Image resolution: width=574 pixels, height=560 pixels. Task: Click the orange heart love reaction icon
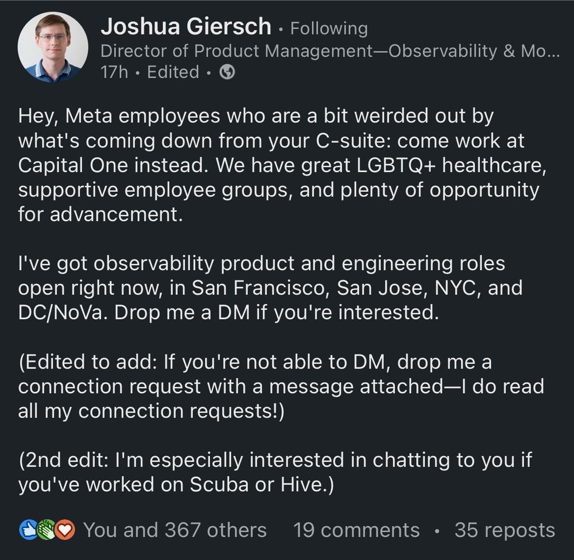click(65, 530)
